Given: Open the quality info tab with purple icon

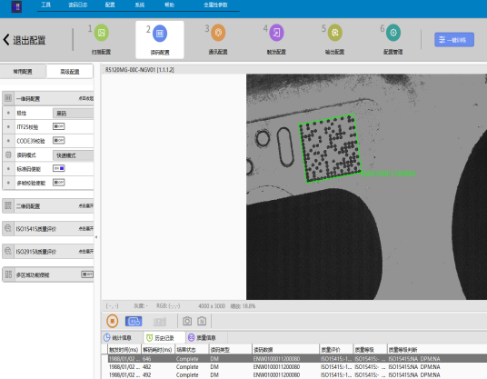Looking at the screenshot, I should coord(202,338).
